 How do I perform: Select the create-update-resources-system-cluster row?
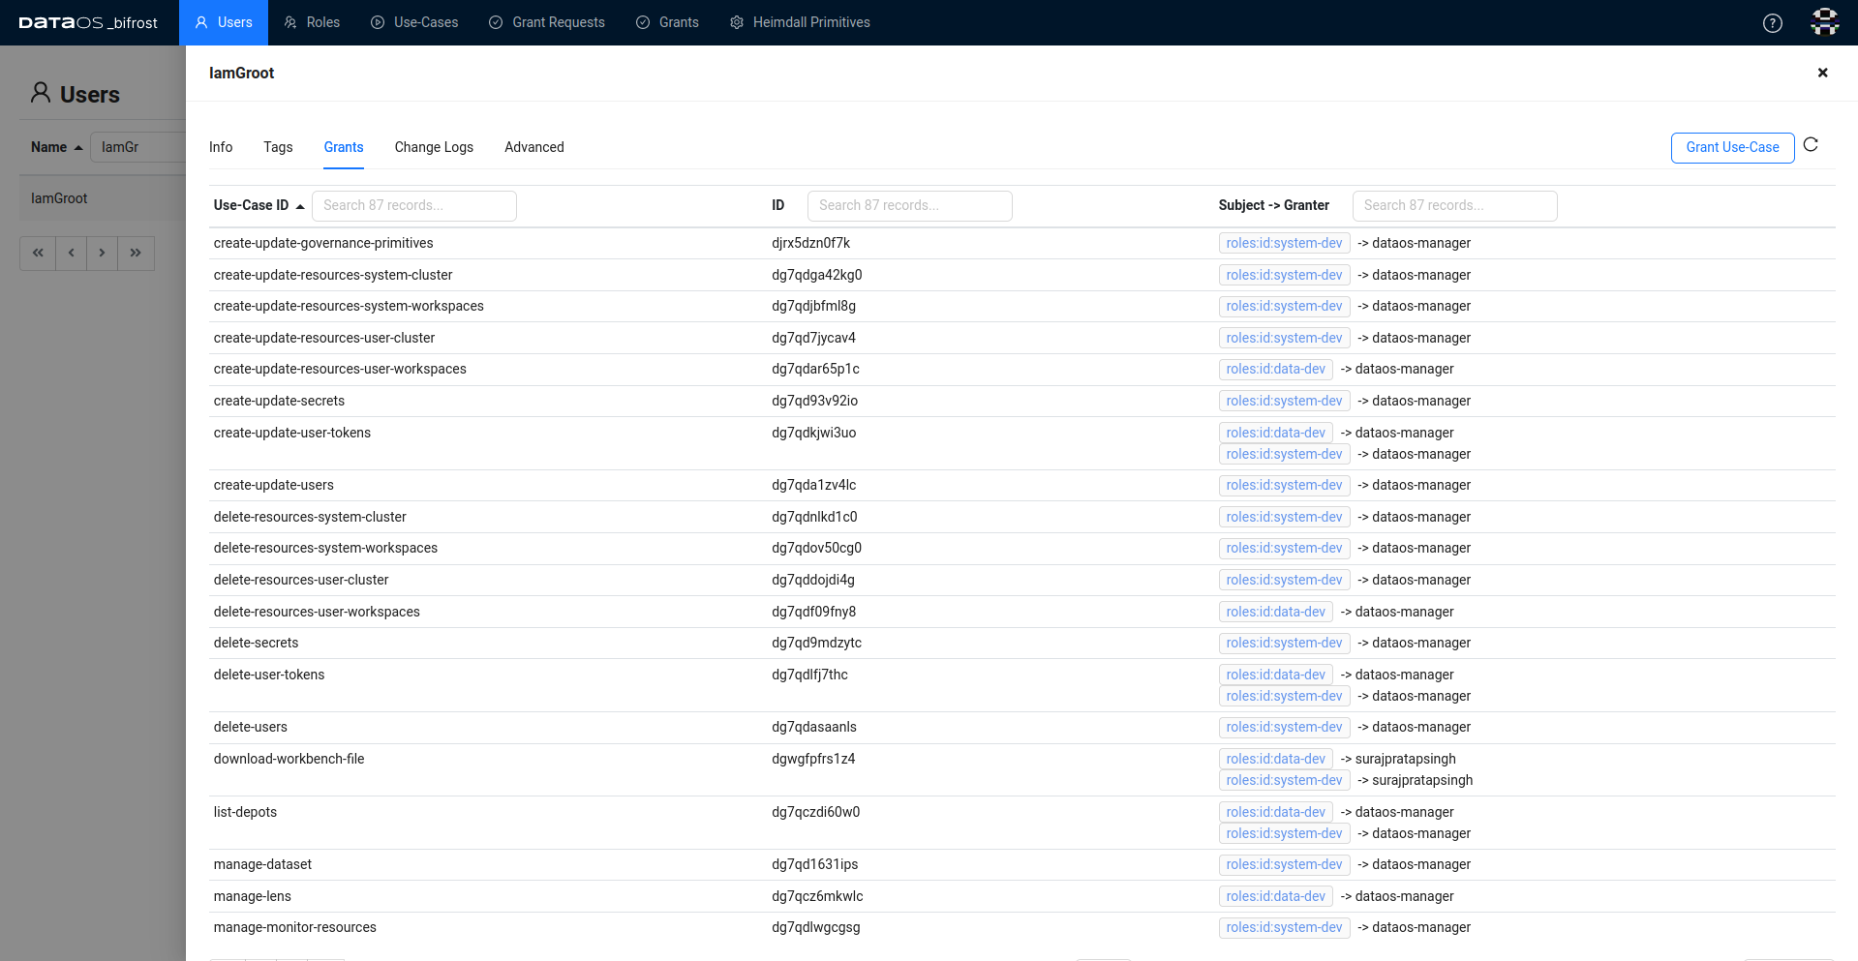coord(1021,275)
